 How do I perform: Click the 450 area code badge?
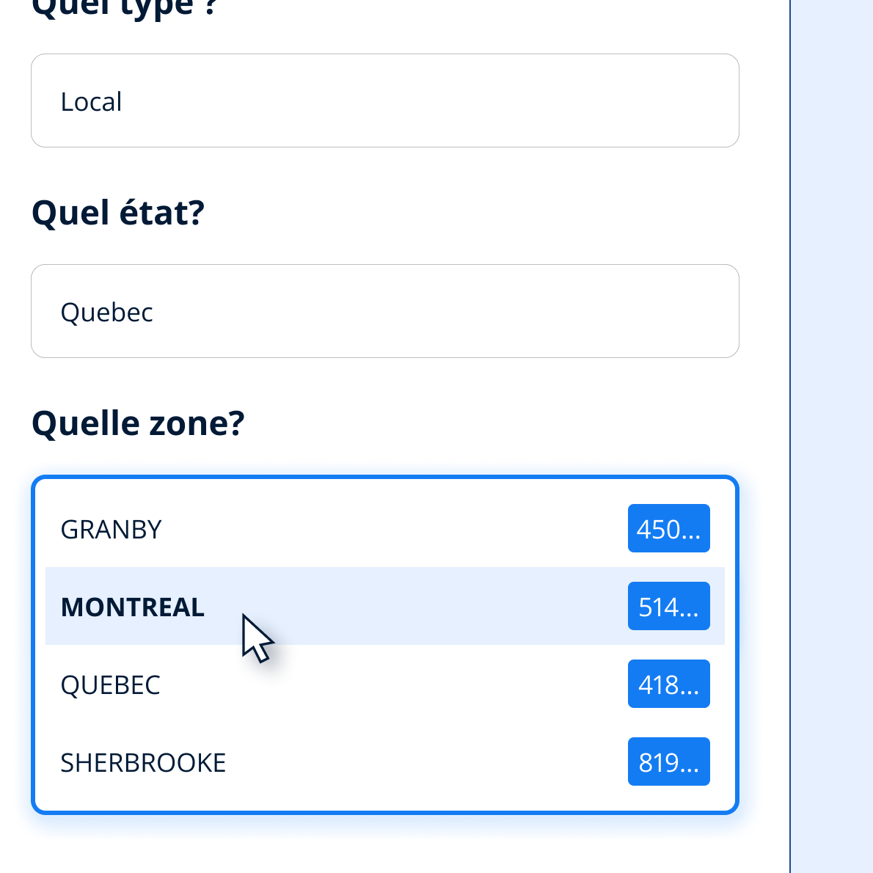point(668,528)
